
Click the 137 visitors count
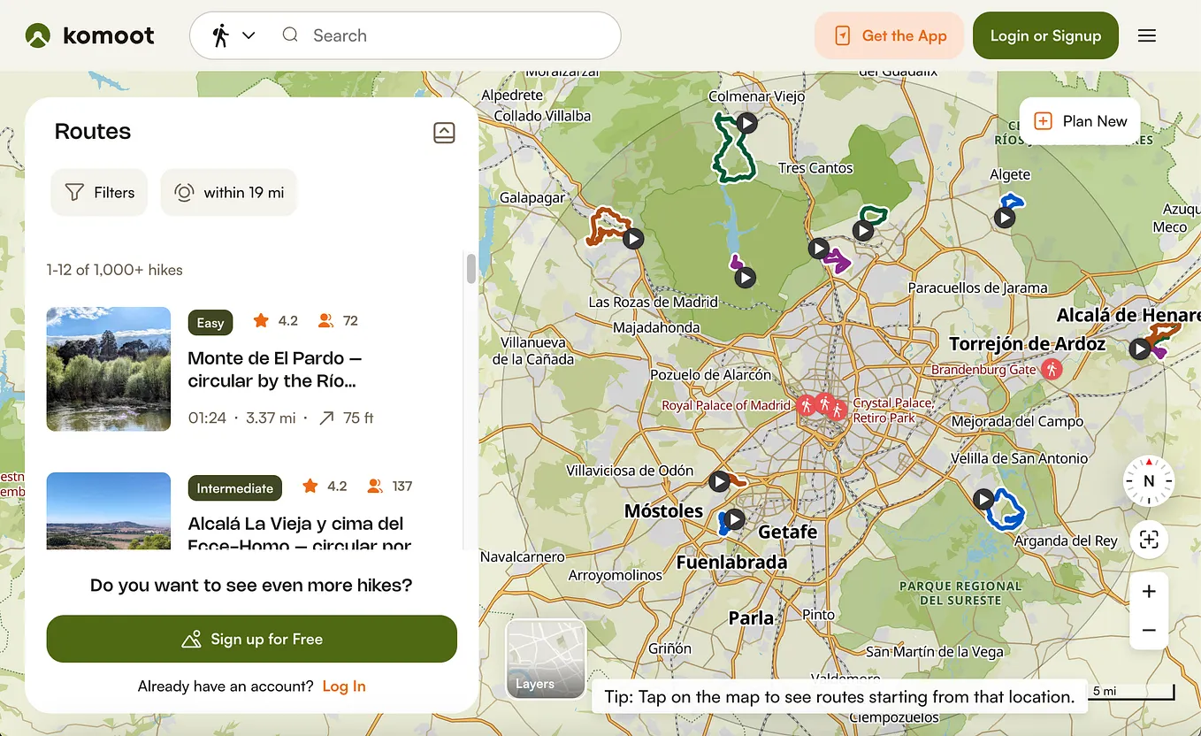point(390,486)
